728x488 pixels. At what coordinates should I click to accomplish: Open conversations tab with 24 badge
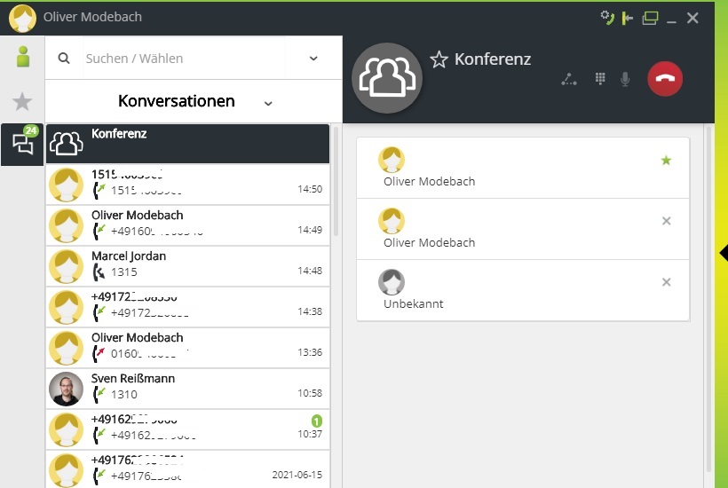click(x=23, y=144)
